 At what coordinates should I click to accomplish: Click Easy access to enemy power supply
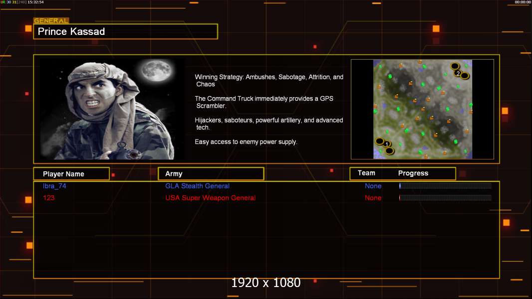pyautogui.click(x=246, y=142)
